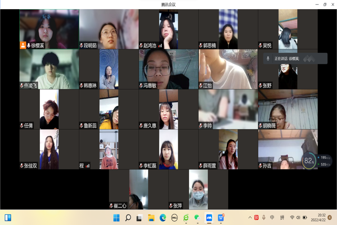Image resolution: width=337 pixels, height=225 pixels.
Task: Open File Explorer from the taskbar
Action: coord(151,218)
